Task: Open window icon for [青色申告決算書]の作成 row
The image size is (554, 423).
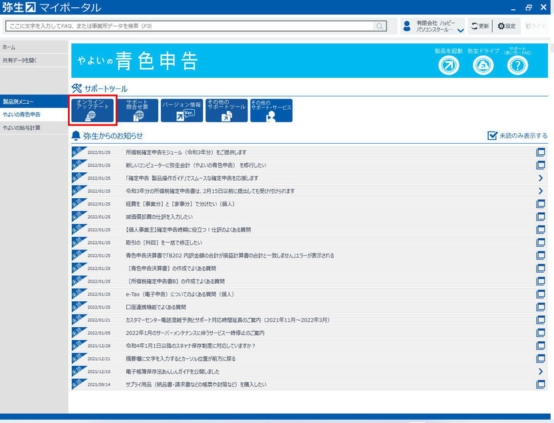Action: (540, 268)
